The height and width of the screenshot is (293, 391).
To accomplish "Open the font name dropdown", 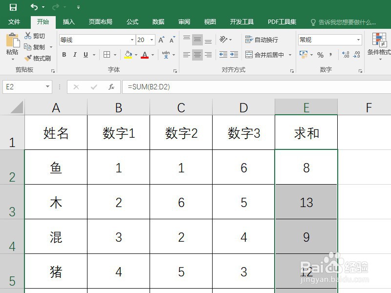I will [132, 40].
